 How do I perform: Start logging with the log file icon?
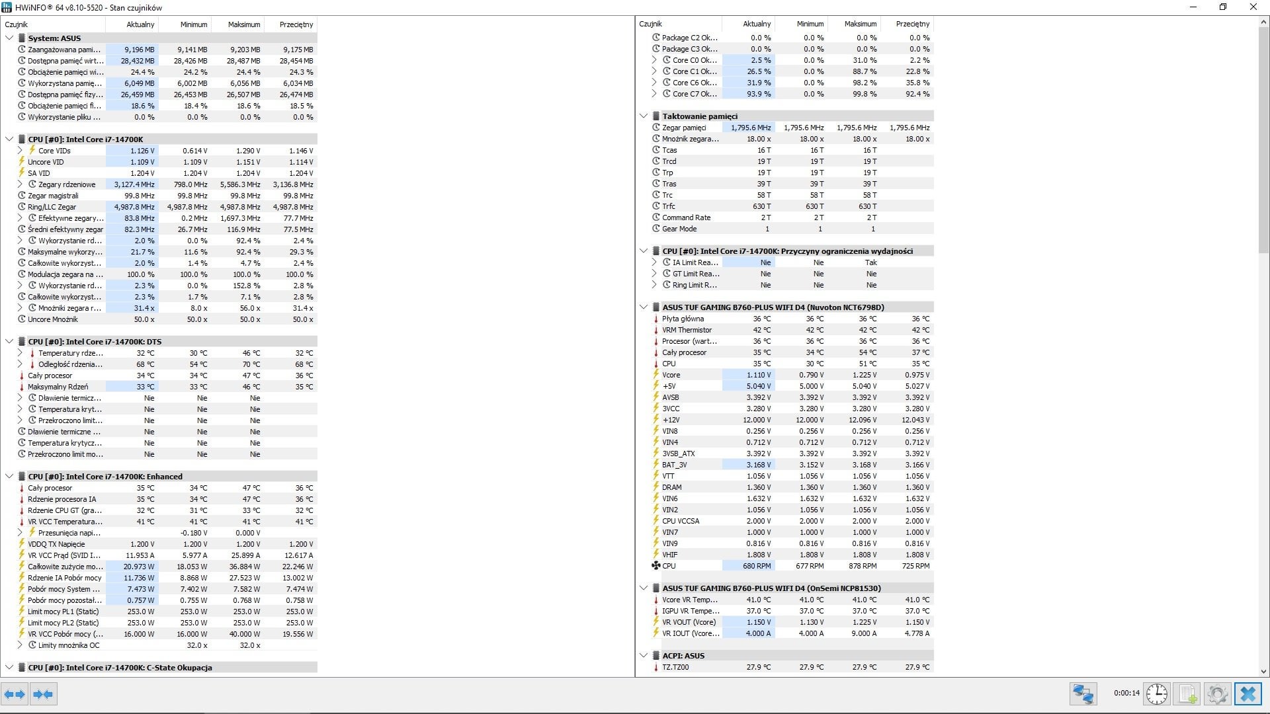(1187, 694)
